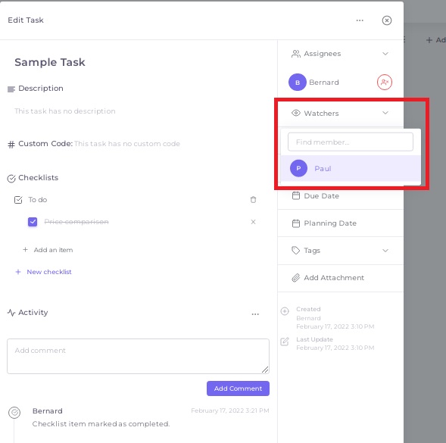The image size is (446, 443).
Task: Collapse the Watchers dropdown chevron
Action: (385, 113)
